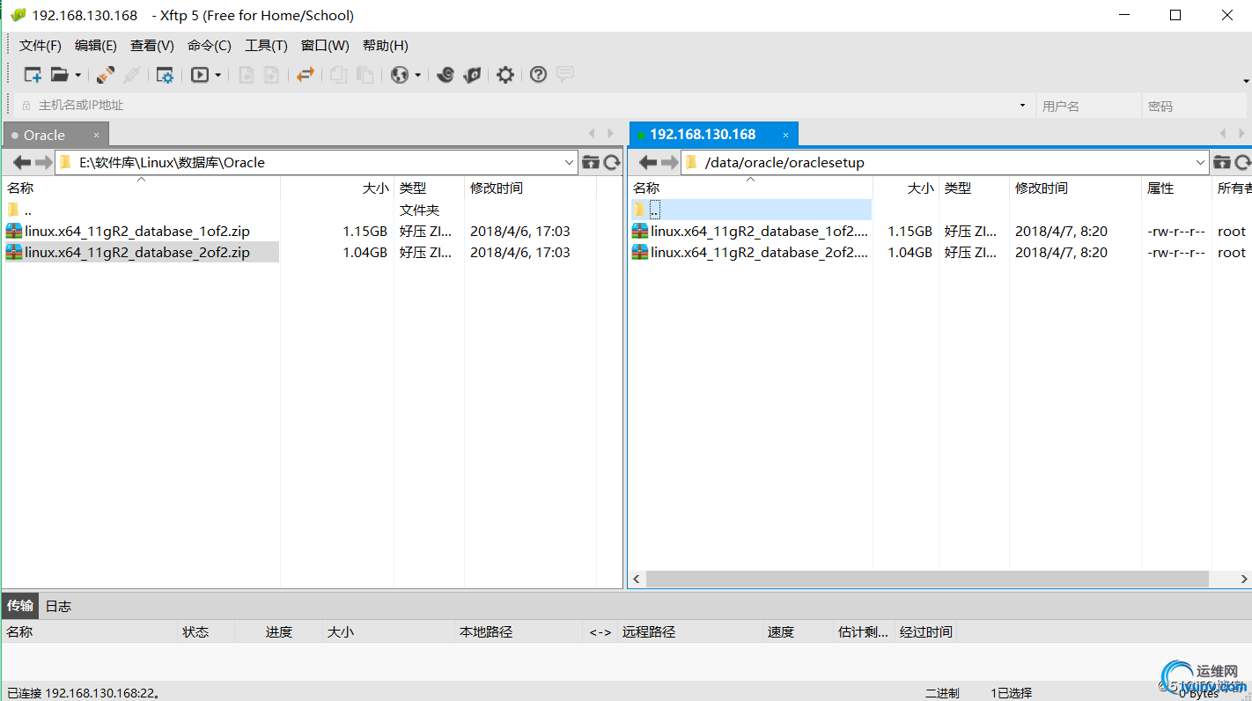Sort local files by 名称 column header
1252x701 pixels.
click(141, 188)
